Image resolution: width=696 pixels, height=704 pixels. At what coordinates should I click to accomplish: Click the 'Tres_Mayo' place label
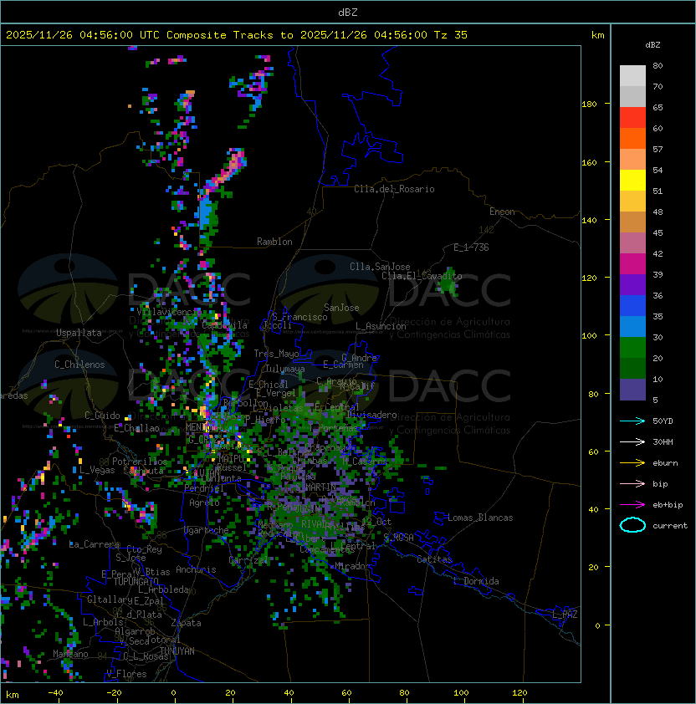(x=276, y=354)
